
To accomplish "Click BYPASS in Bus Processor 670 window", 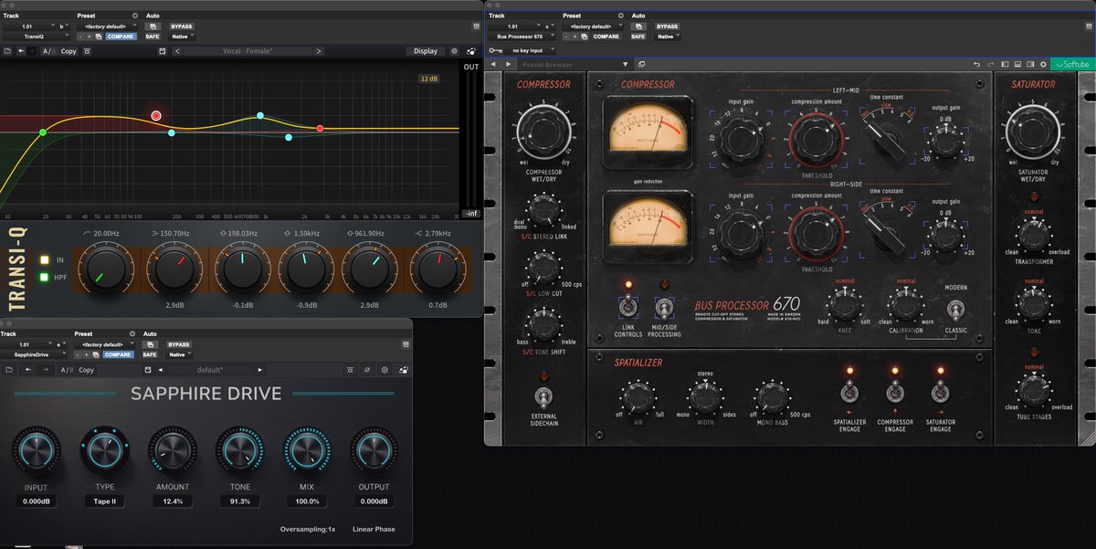I will point(668,26).
